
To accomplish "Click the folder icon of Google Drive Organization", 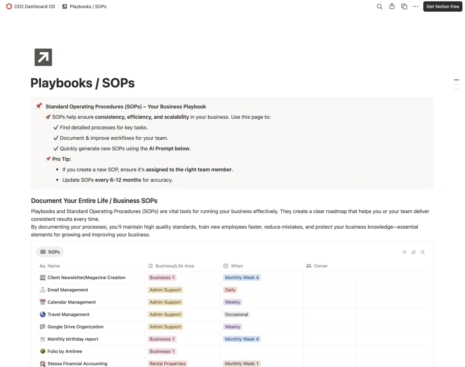I will (x=43, y=327).
